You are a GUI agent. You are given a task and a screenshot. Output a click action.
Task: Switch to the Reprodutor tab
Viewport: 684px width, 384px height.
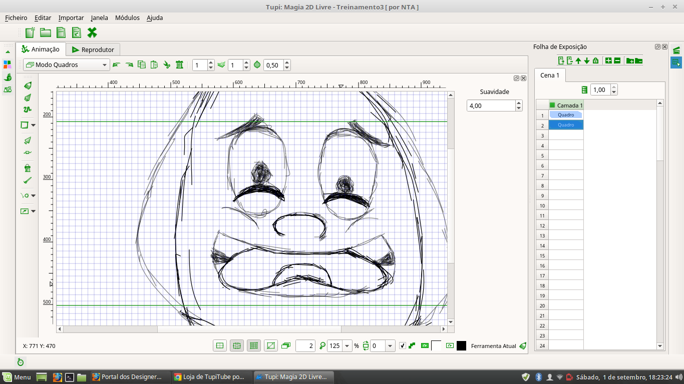pos(93,49)
